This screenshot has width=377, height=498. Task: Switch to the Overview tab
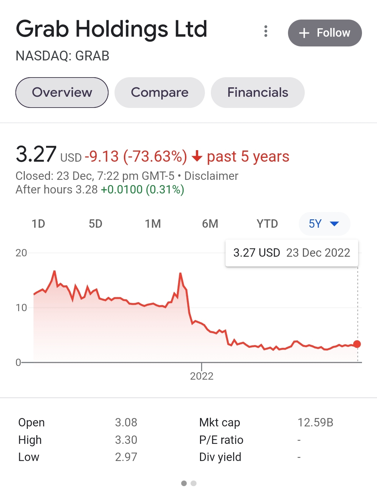click(x=62, y=93)
